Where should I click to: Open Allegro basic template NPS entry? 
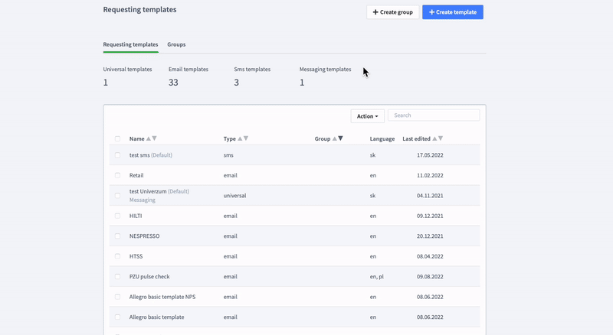point(162,297)
